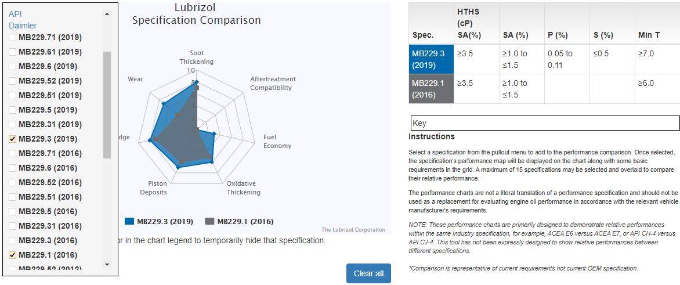Click inside the Key field
680x285 pixels.
[544, 123]
